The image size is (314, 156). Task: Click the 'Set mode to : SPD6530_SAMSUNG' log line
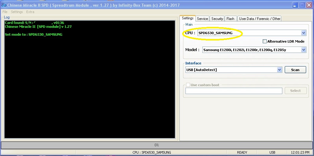coord(34,34)
